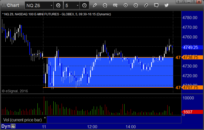Minimize the chart window
This screenshot has width=204, height=130.
tap(189, 2)
